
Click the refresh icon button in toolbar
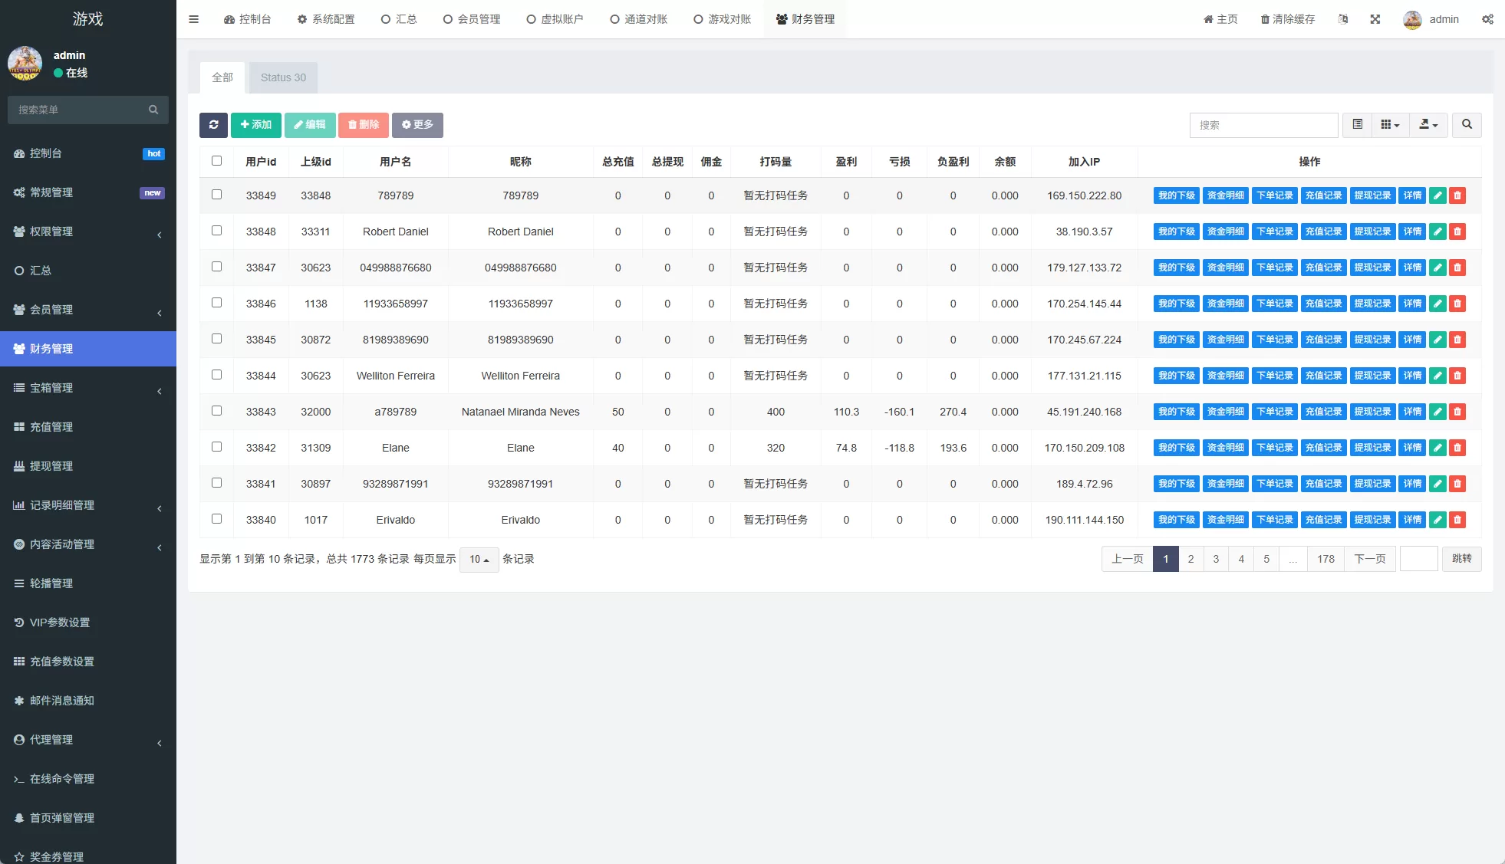[213, 125]
